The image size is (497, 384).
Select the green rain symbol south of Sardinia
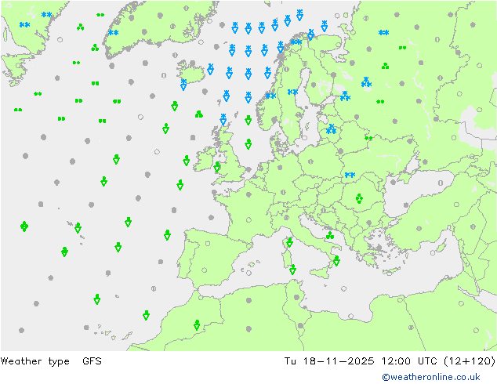tap(293, 270)
